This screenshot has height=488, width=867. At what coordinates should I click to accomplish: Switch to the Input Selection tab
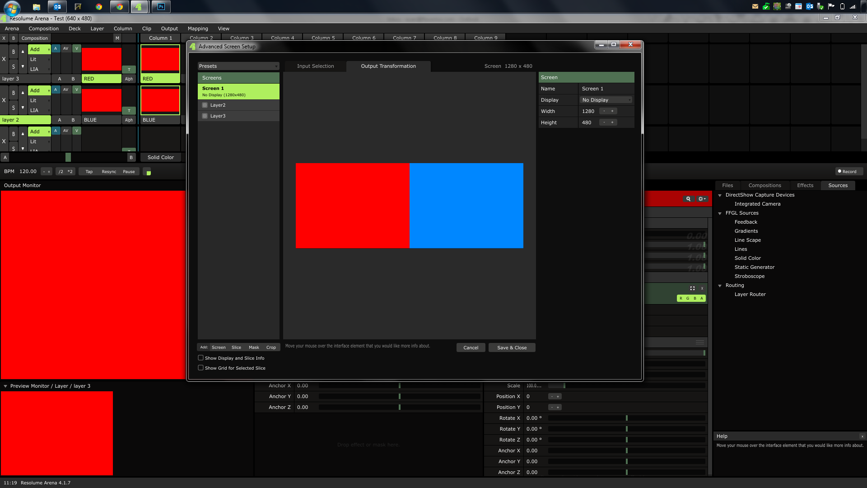[x=315, y=66]
